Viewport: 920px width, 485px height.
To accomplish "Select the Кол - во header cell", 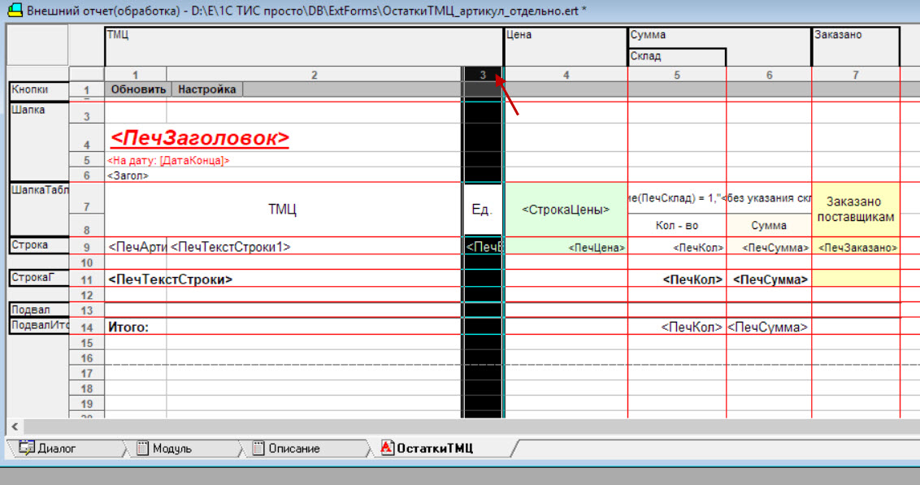I will [x=677, y=225].
